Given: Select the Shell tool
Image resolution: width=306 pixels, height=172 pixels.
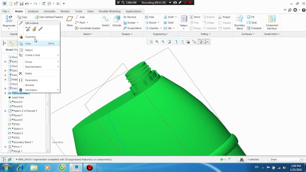Looking at the screenshot, I should pos(168,23).
